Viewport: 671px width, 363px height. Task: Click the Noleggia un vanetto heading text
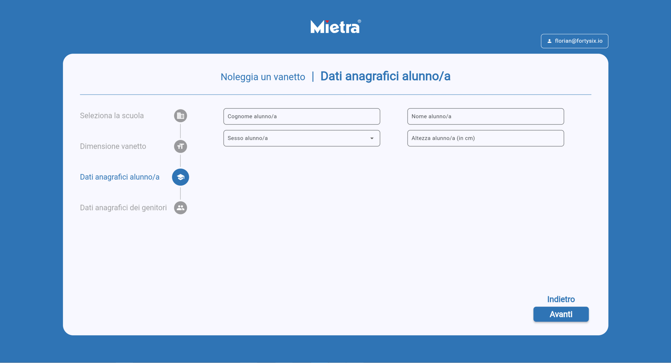pos(263,77)
